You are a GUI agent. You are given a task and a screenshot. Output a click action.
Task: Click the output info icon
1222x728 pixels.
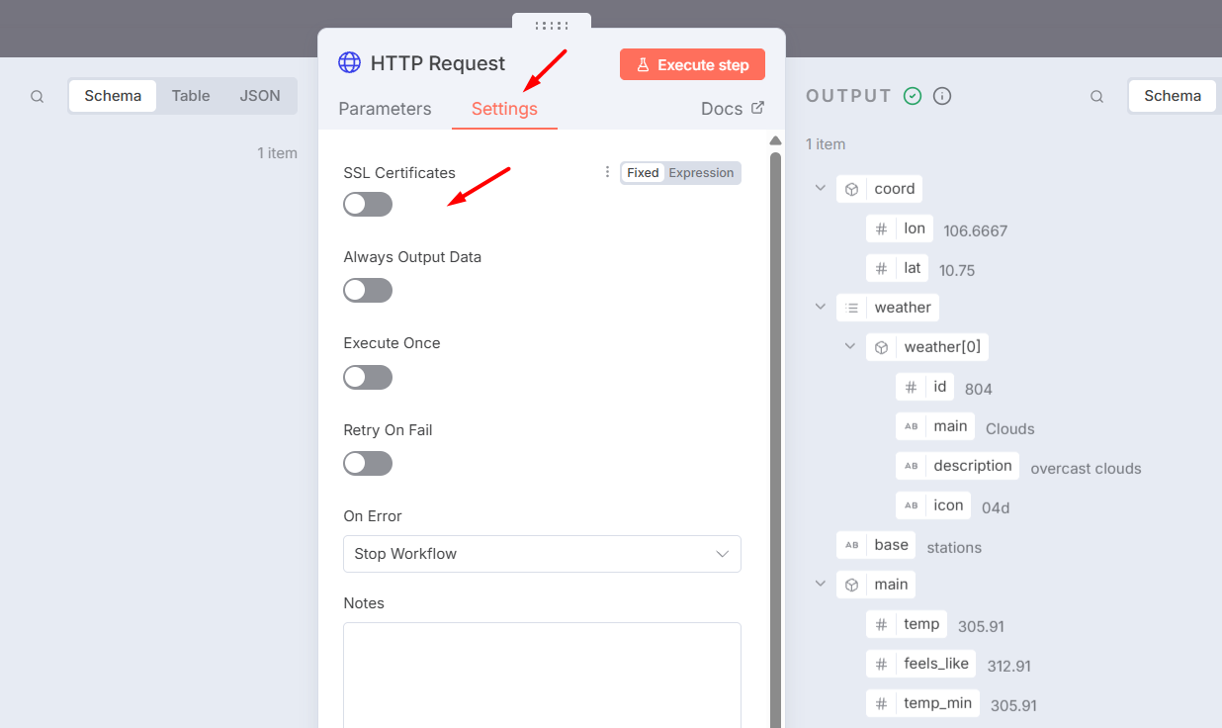(x=942, y=96)
